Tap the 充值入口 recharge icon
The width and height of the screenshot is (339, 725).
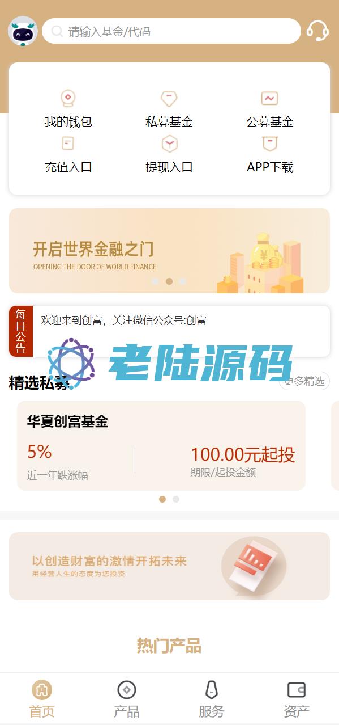68,144
